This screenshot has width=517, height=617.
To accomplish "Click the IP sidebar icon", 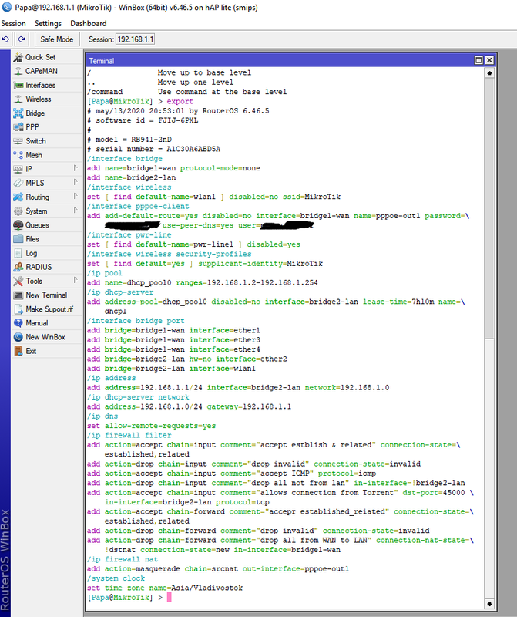I will pyautogui.click(x=18, y=169).
